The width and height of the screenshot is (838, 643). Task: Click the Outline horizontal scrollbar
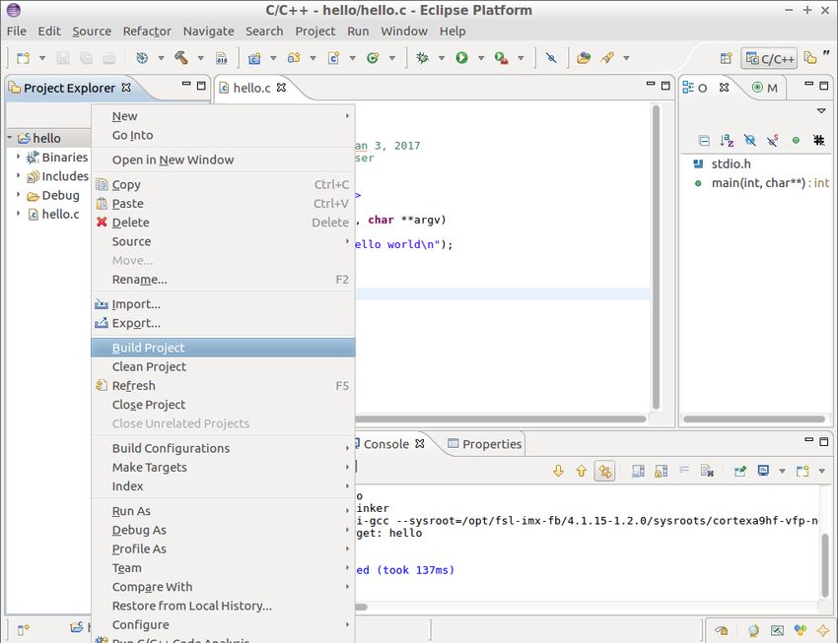click(754, 418)
